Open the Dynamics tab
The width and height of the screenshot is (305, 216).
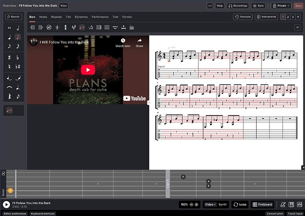point(81,17)
